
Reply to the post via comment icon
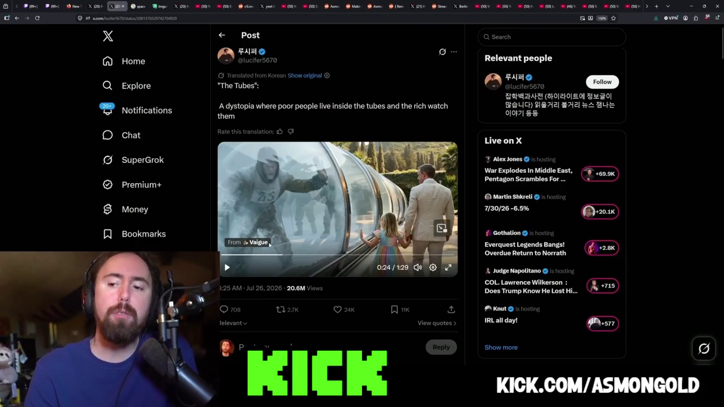pos(224,309)
